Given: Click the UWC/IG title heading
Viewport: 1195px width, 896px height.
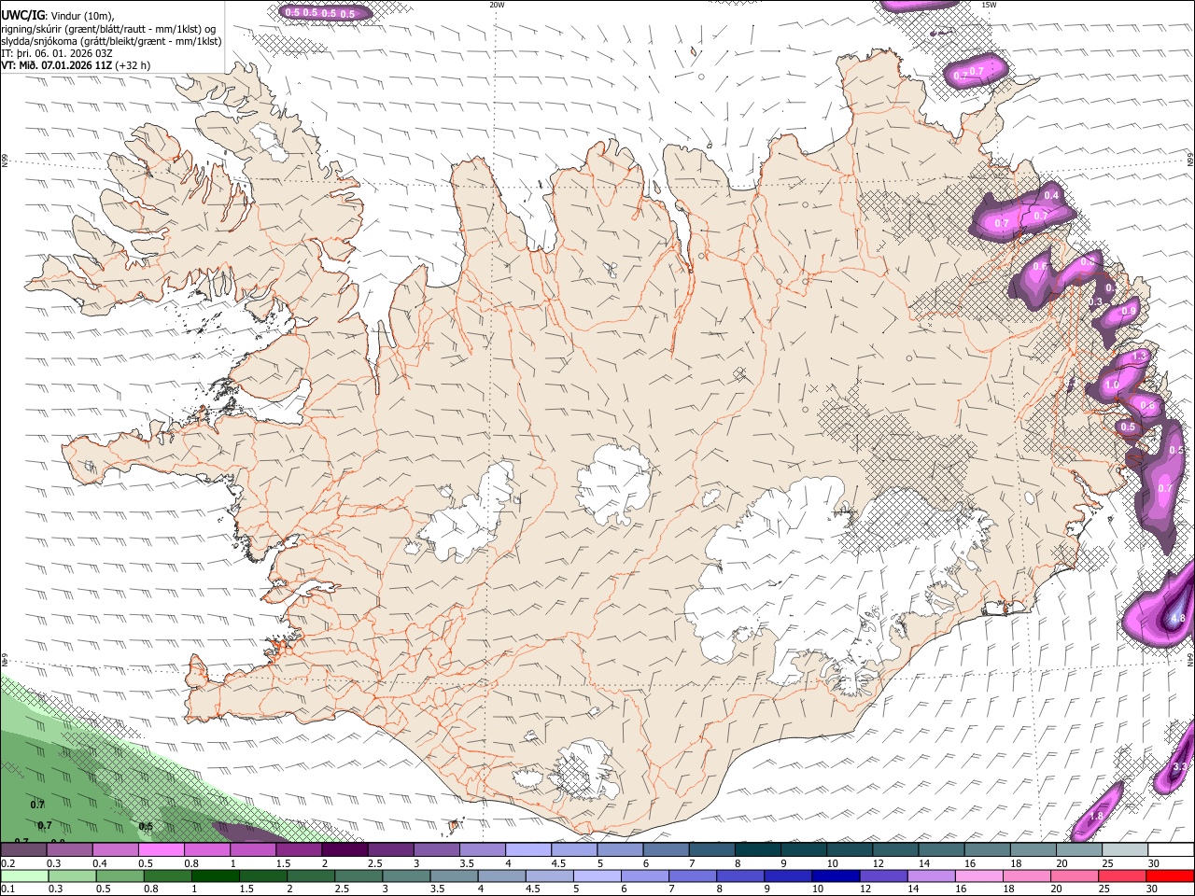Looking at the screenshot, I should 21,16.
